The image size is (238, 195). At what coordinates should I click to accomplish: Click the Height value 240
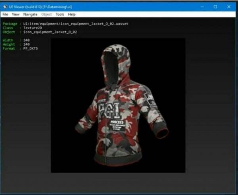(27, 44)
